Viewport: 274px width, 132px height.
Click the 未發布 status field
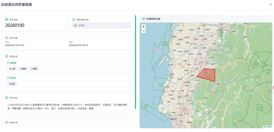click(x=101, y=25)
